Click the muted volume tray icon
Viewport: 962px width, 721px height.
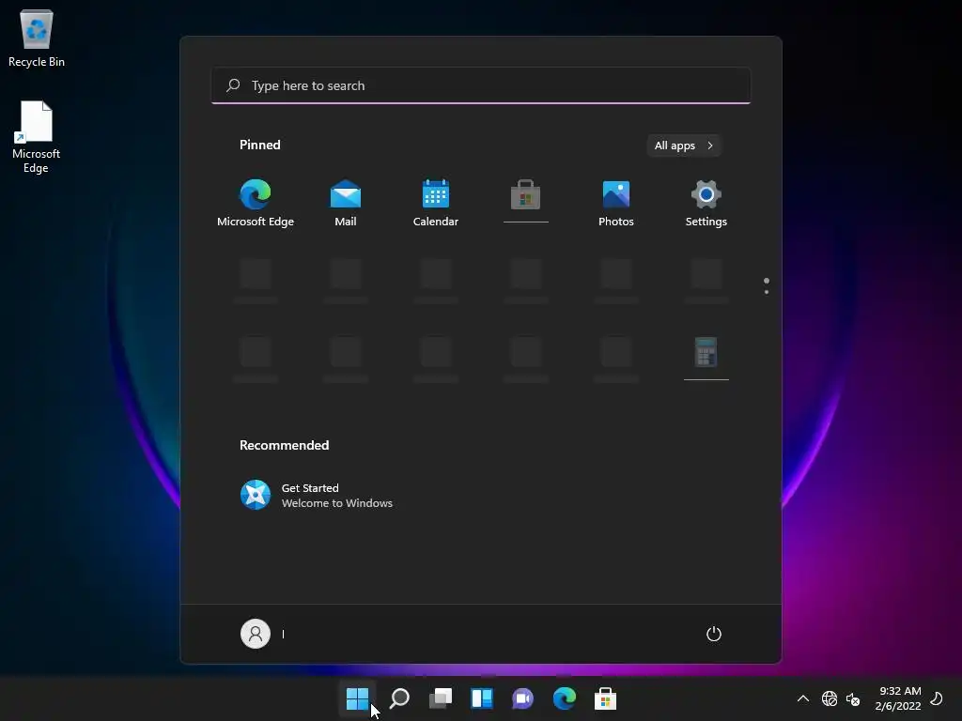[853, 698]
